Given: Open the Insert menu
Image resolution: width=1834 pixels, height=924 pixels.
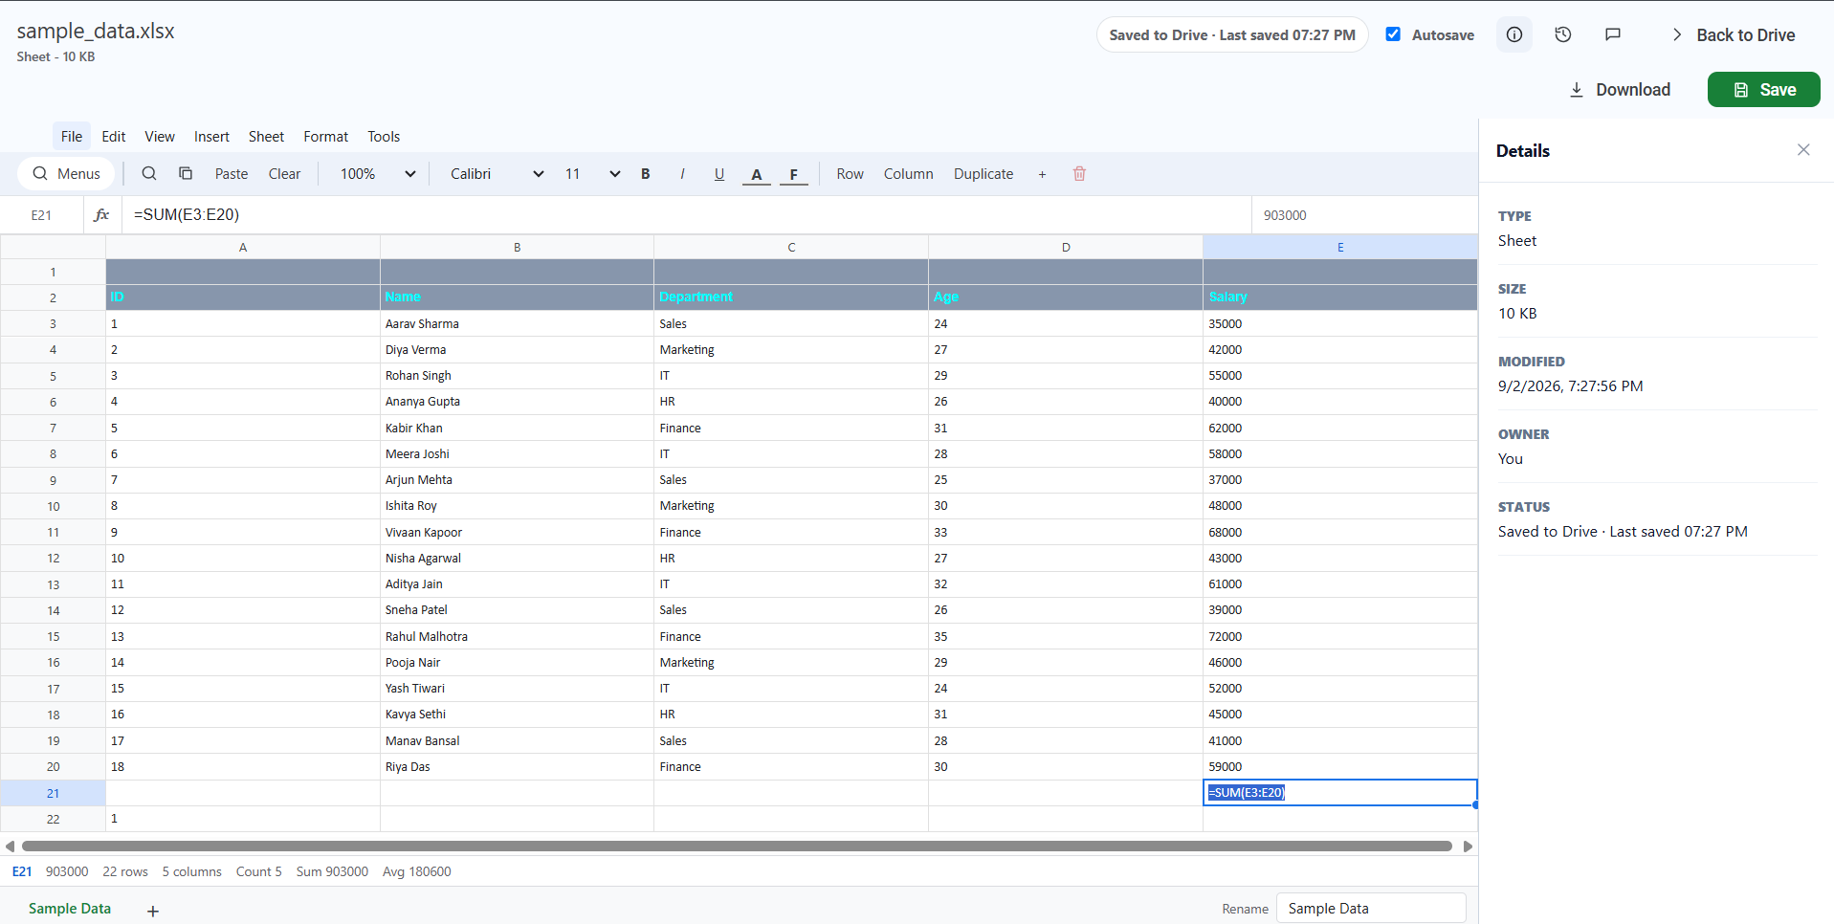Looking at the screenshot, I should tap(211, 136).
